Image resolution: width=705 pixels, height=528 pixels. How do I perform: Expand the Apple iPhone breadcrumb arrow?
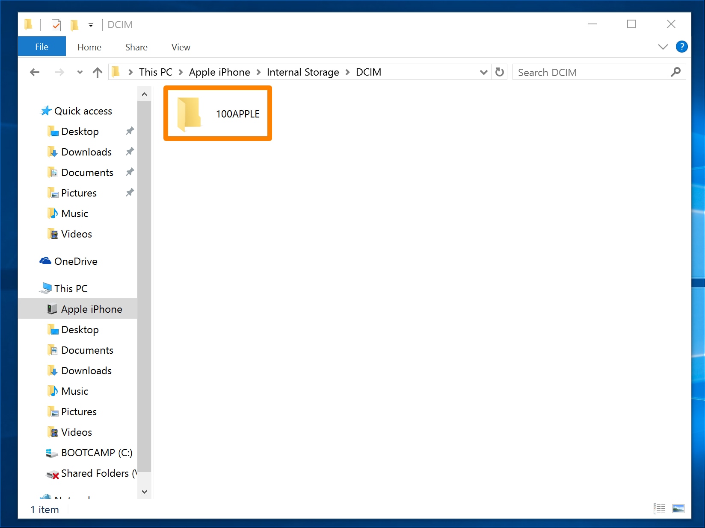coord(258,72)
